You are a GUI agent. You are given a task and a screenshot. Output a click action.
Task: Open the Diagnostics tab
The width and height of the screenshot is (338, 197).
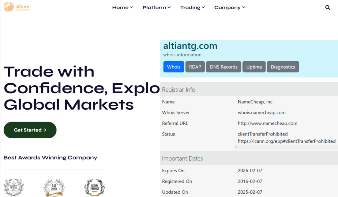(x=283, y=67)
